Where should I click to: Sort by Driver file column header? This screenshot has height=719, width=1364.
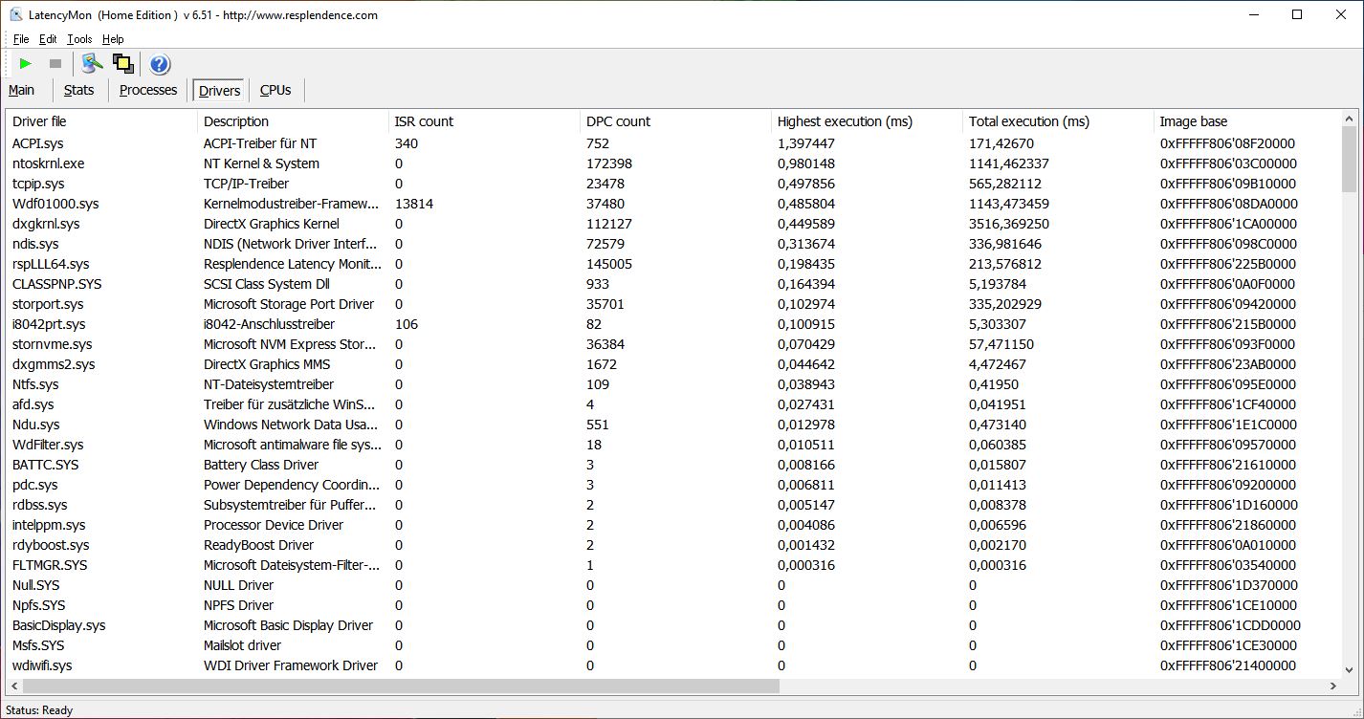[x=101, y=121]
